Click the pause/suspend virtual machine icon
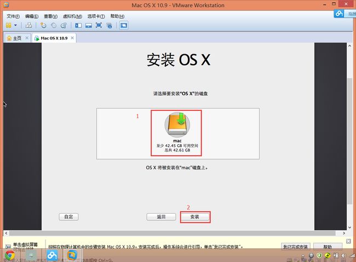The height and width of the screenshot is (262, 356). [x=9, y=25]
